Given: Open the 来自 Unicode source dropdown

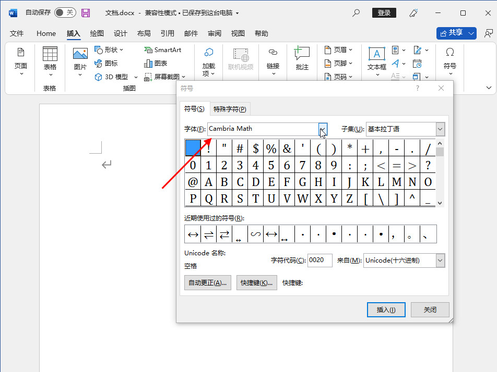Looking at the screenshot, I should click(x=440, y=261).
